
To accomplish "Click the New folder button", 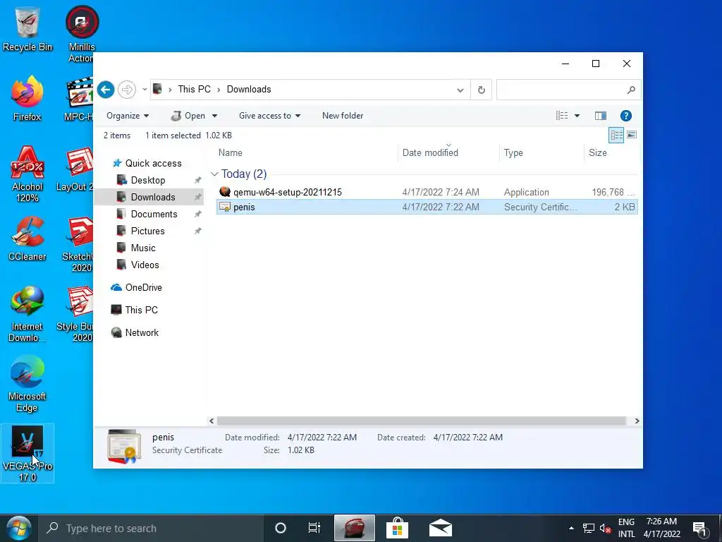I will 343,116.
